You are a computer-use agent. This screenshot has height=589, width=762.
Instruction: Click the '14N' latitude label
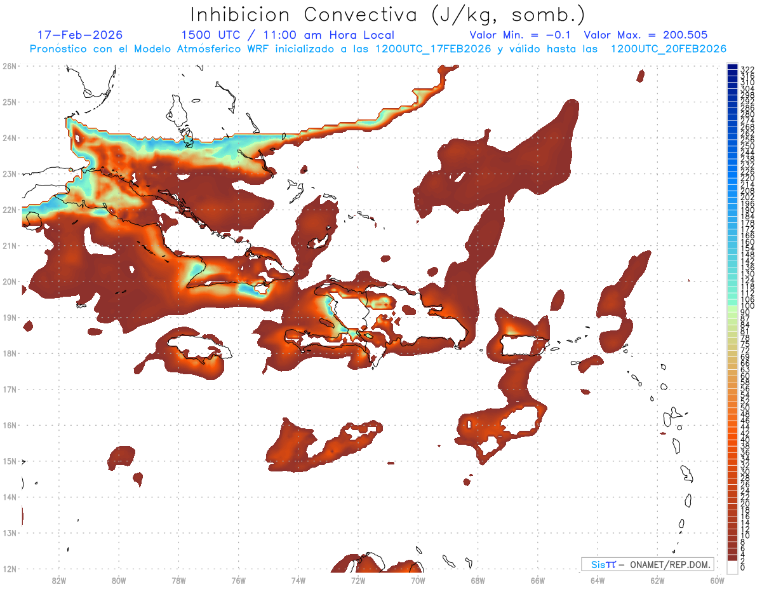point(9,497)
